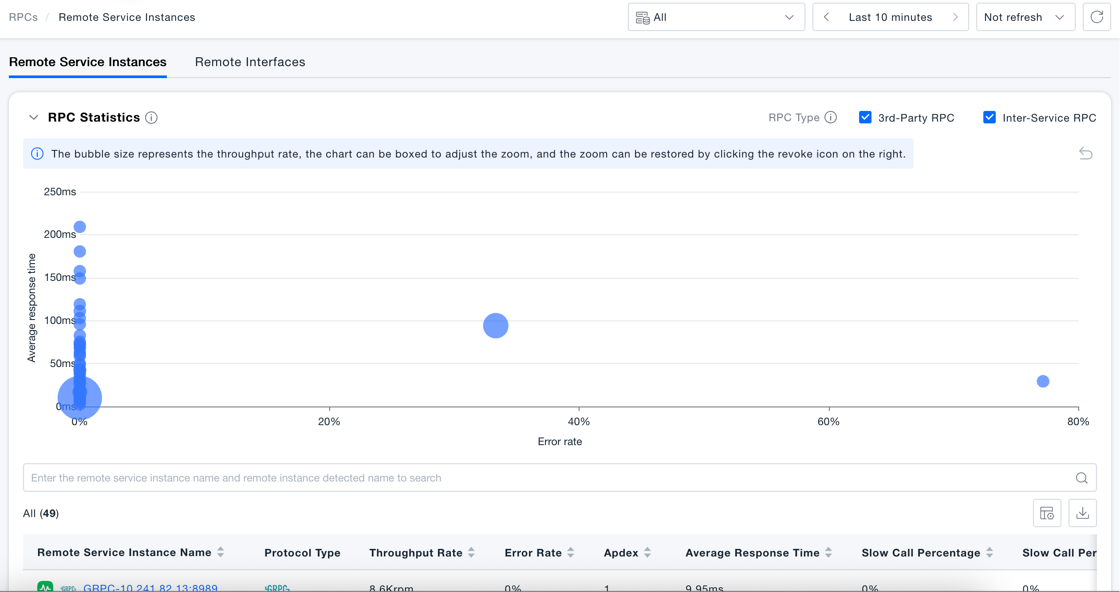The height and width of the screenshot is (592, 1120).
Task: Go to RPCs breadcrumb
Action: pos(23,17)
